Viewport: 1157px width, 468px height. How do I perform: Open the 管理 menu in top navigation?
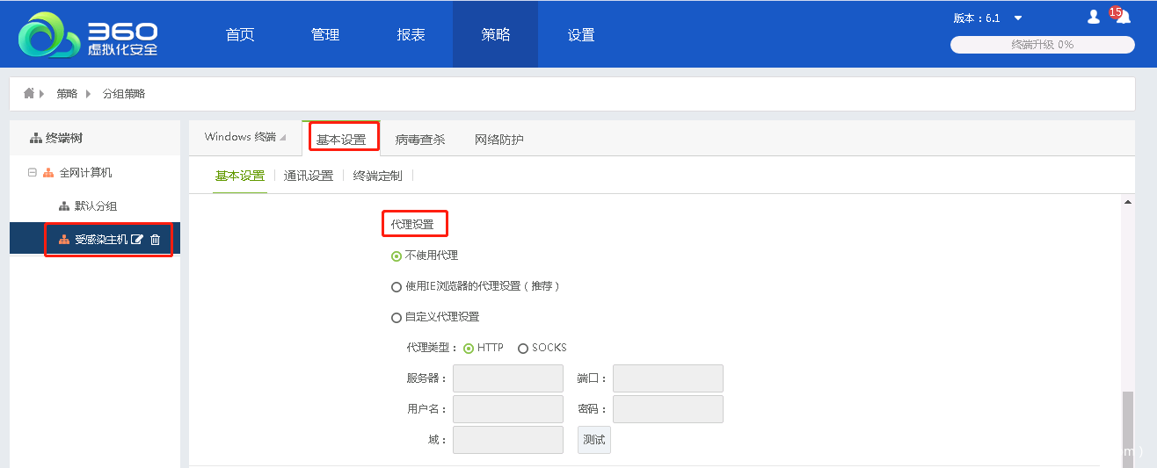(325, 35)
